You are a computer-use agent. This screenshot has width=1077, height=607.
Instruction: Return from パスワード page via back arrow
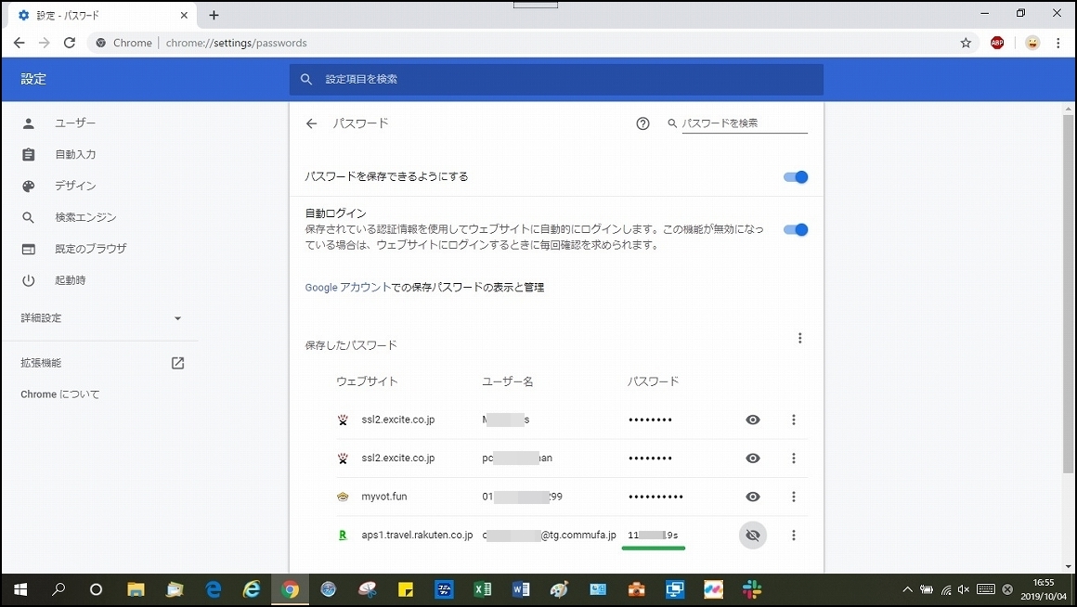click(x=312, y=123)
